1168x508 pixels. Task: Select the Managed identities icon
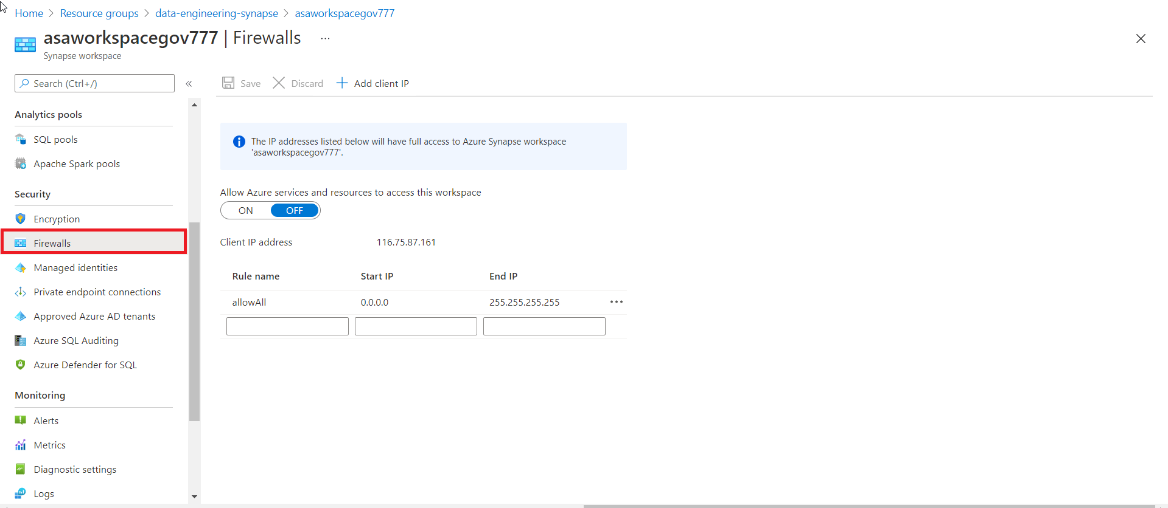click(x=21, y=267)
